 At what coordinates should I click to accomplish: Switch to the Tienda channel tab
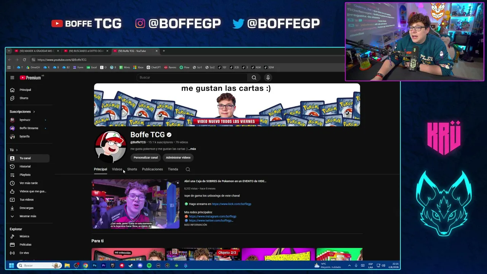pos(173,169)
